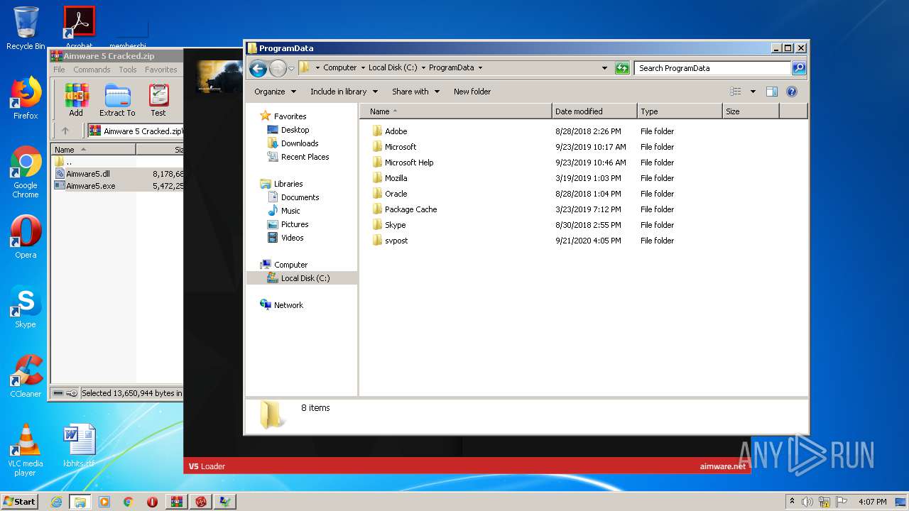
Task: Open the recent pages dropdown arrow
Action: click(291, 69)
